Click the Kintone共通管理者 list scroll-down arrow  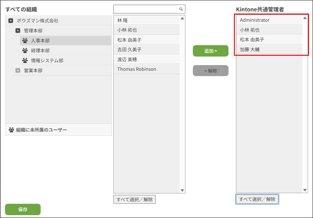[305, 190]
